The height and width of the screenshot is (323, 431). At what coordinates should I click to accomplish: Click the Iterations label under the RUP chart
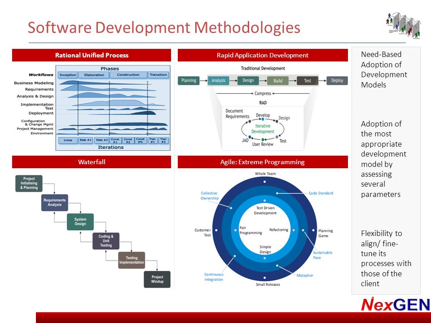(x=111, y=147)
